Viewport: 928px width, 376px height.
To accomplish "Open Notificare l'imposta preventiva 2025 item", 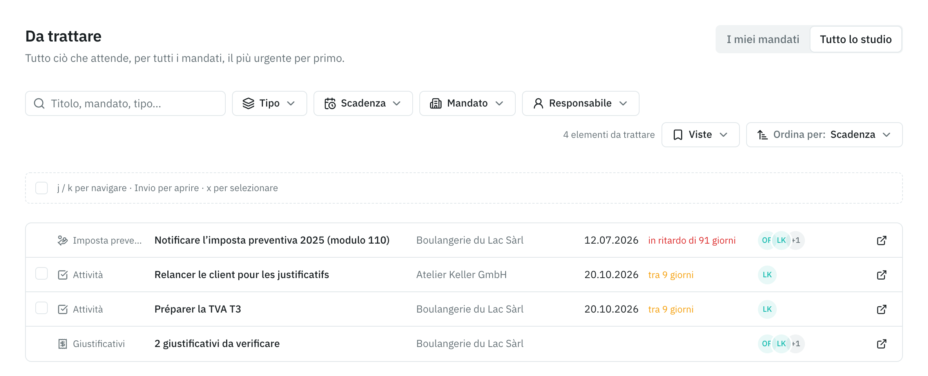I will 272,240.
